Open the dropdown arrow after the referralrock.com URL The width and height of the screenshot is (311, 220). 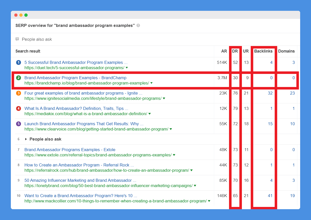pyautogui.click(x=191, y=170)
